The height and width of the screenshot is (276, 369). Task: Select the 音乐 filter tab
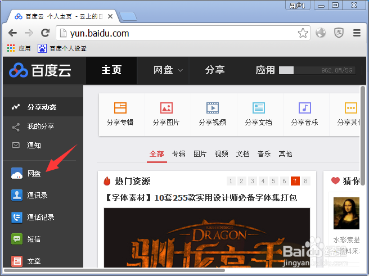264,154
